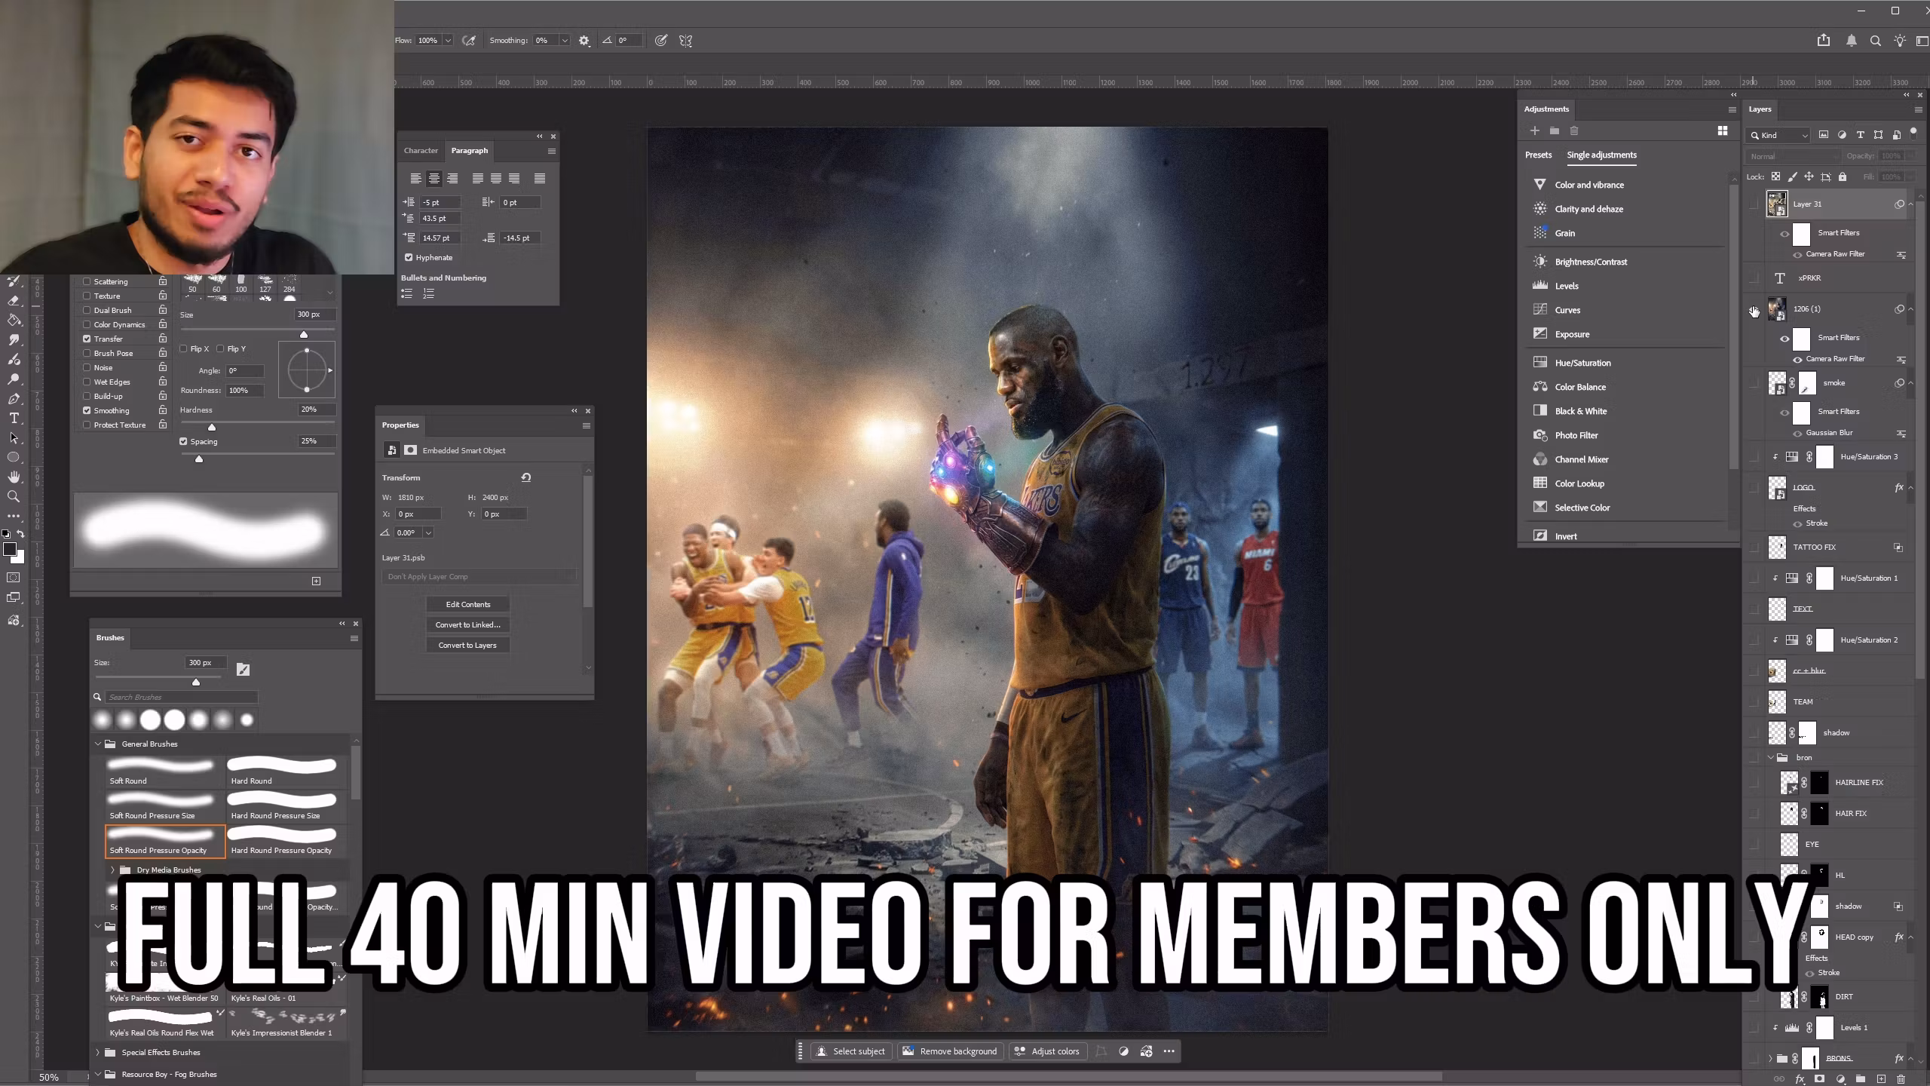
Task: Click the Edit Contents button
Action: (467, 604)
